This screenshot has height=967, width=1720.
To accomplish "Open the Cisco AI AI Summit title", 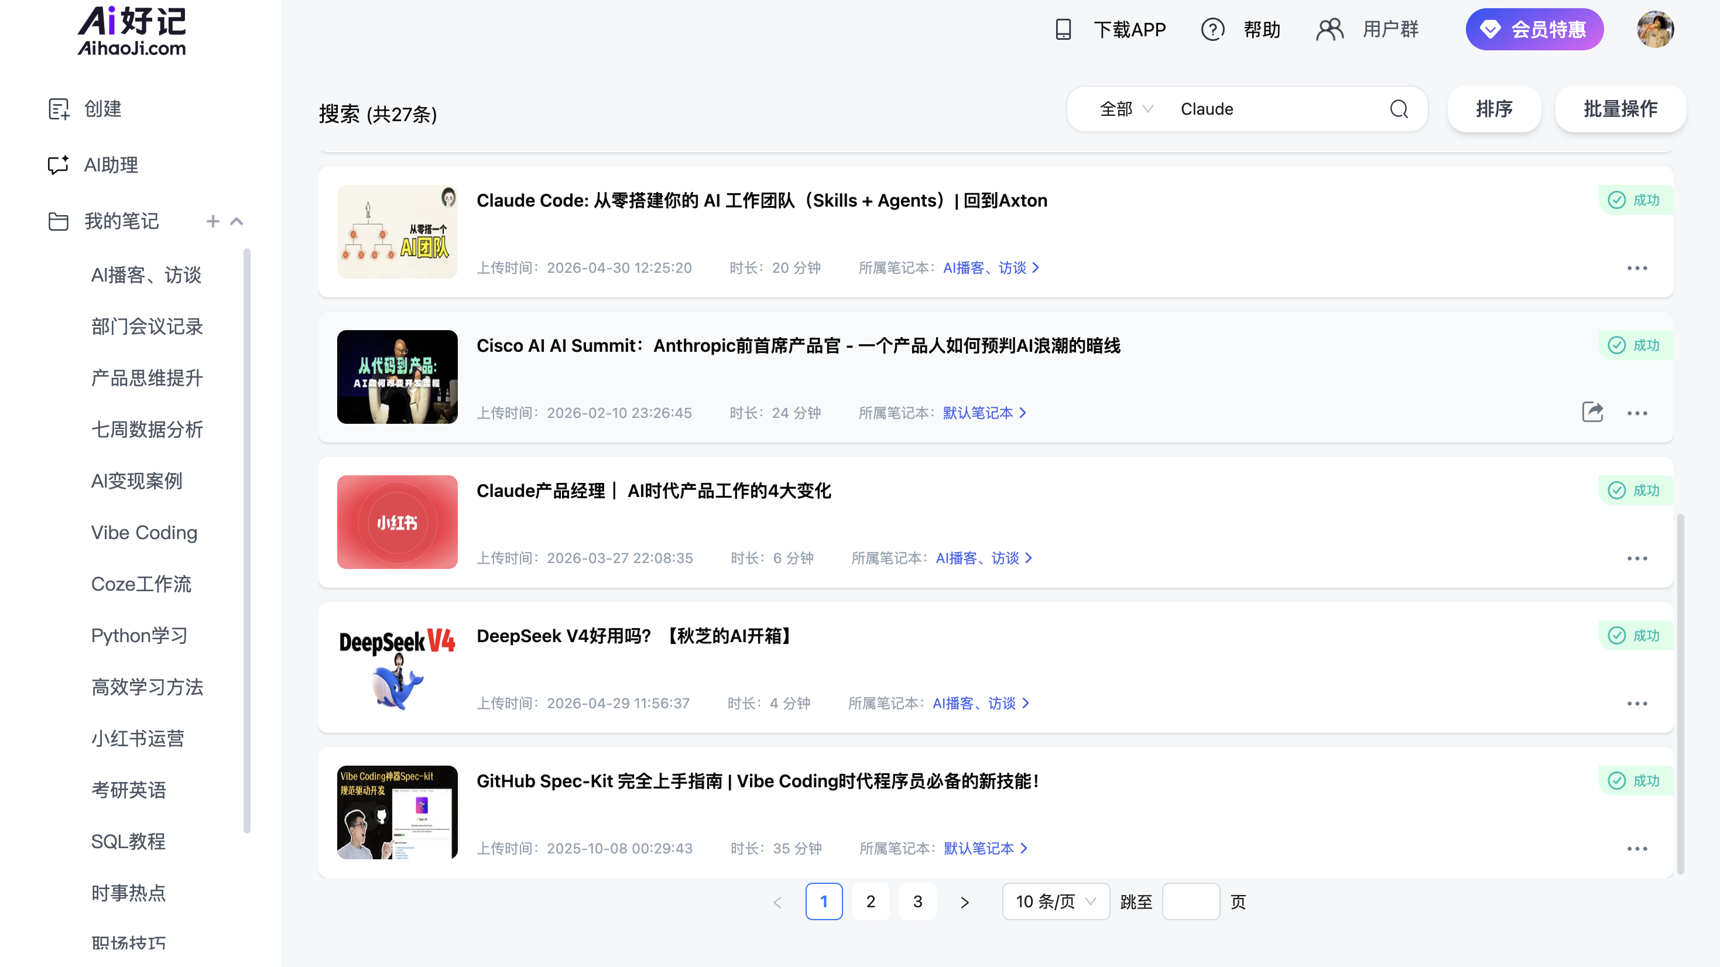I will [x=799, y=346].
